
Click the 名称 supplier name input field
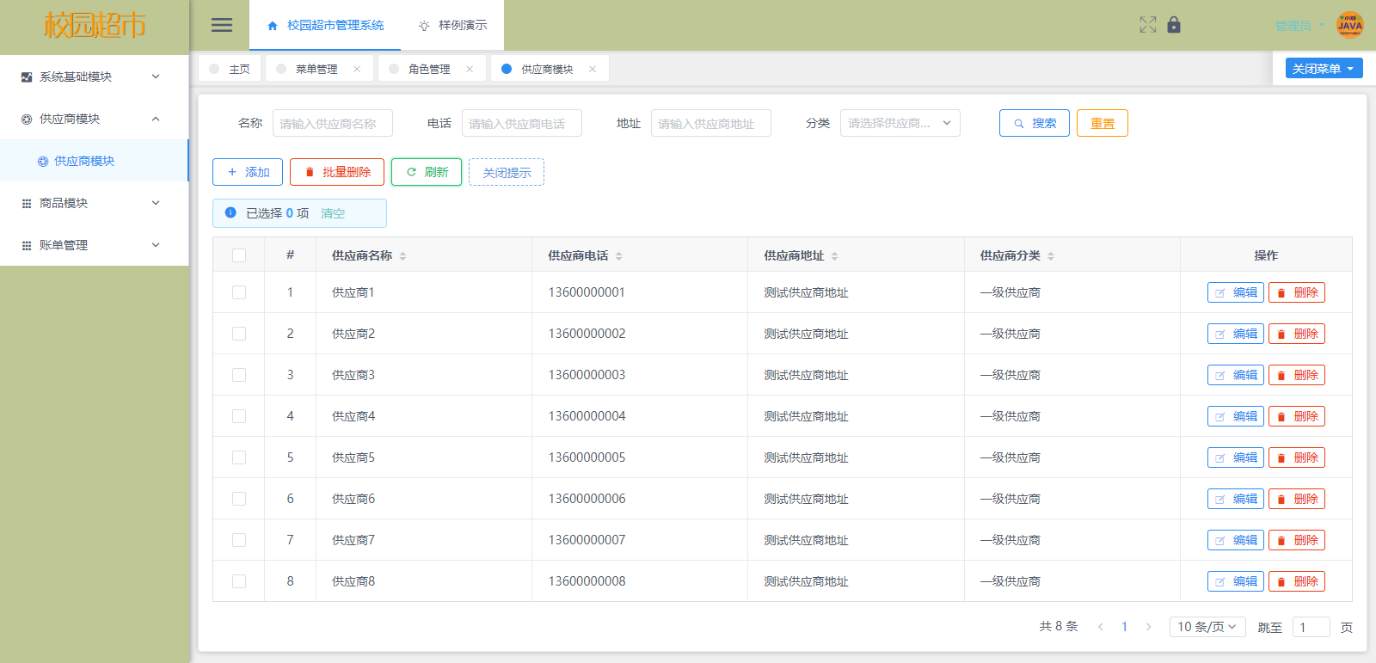click(x=332, y=123)
